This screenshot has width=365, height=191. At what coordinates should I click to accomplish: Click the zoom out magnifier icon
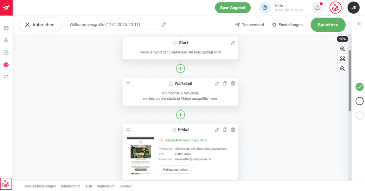(x=343, y=69)
